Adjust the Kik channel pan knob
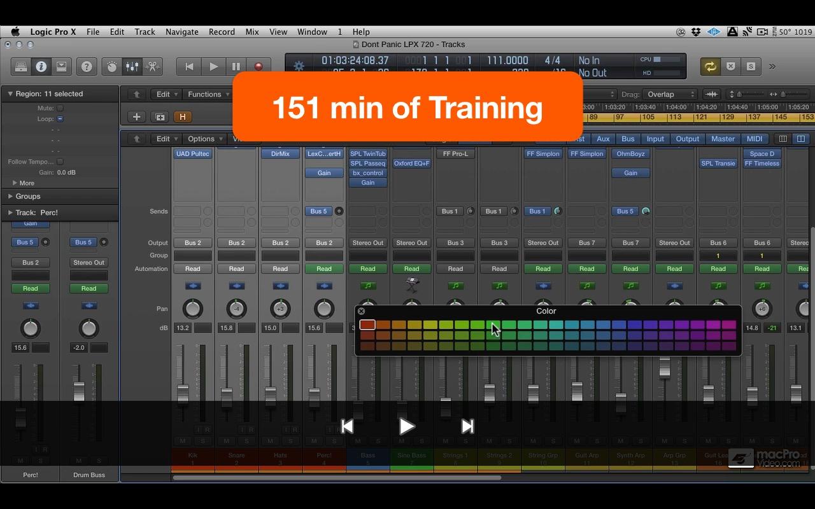Viewport: 815px width, 509px height. (x=192, y=309)
